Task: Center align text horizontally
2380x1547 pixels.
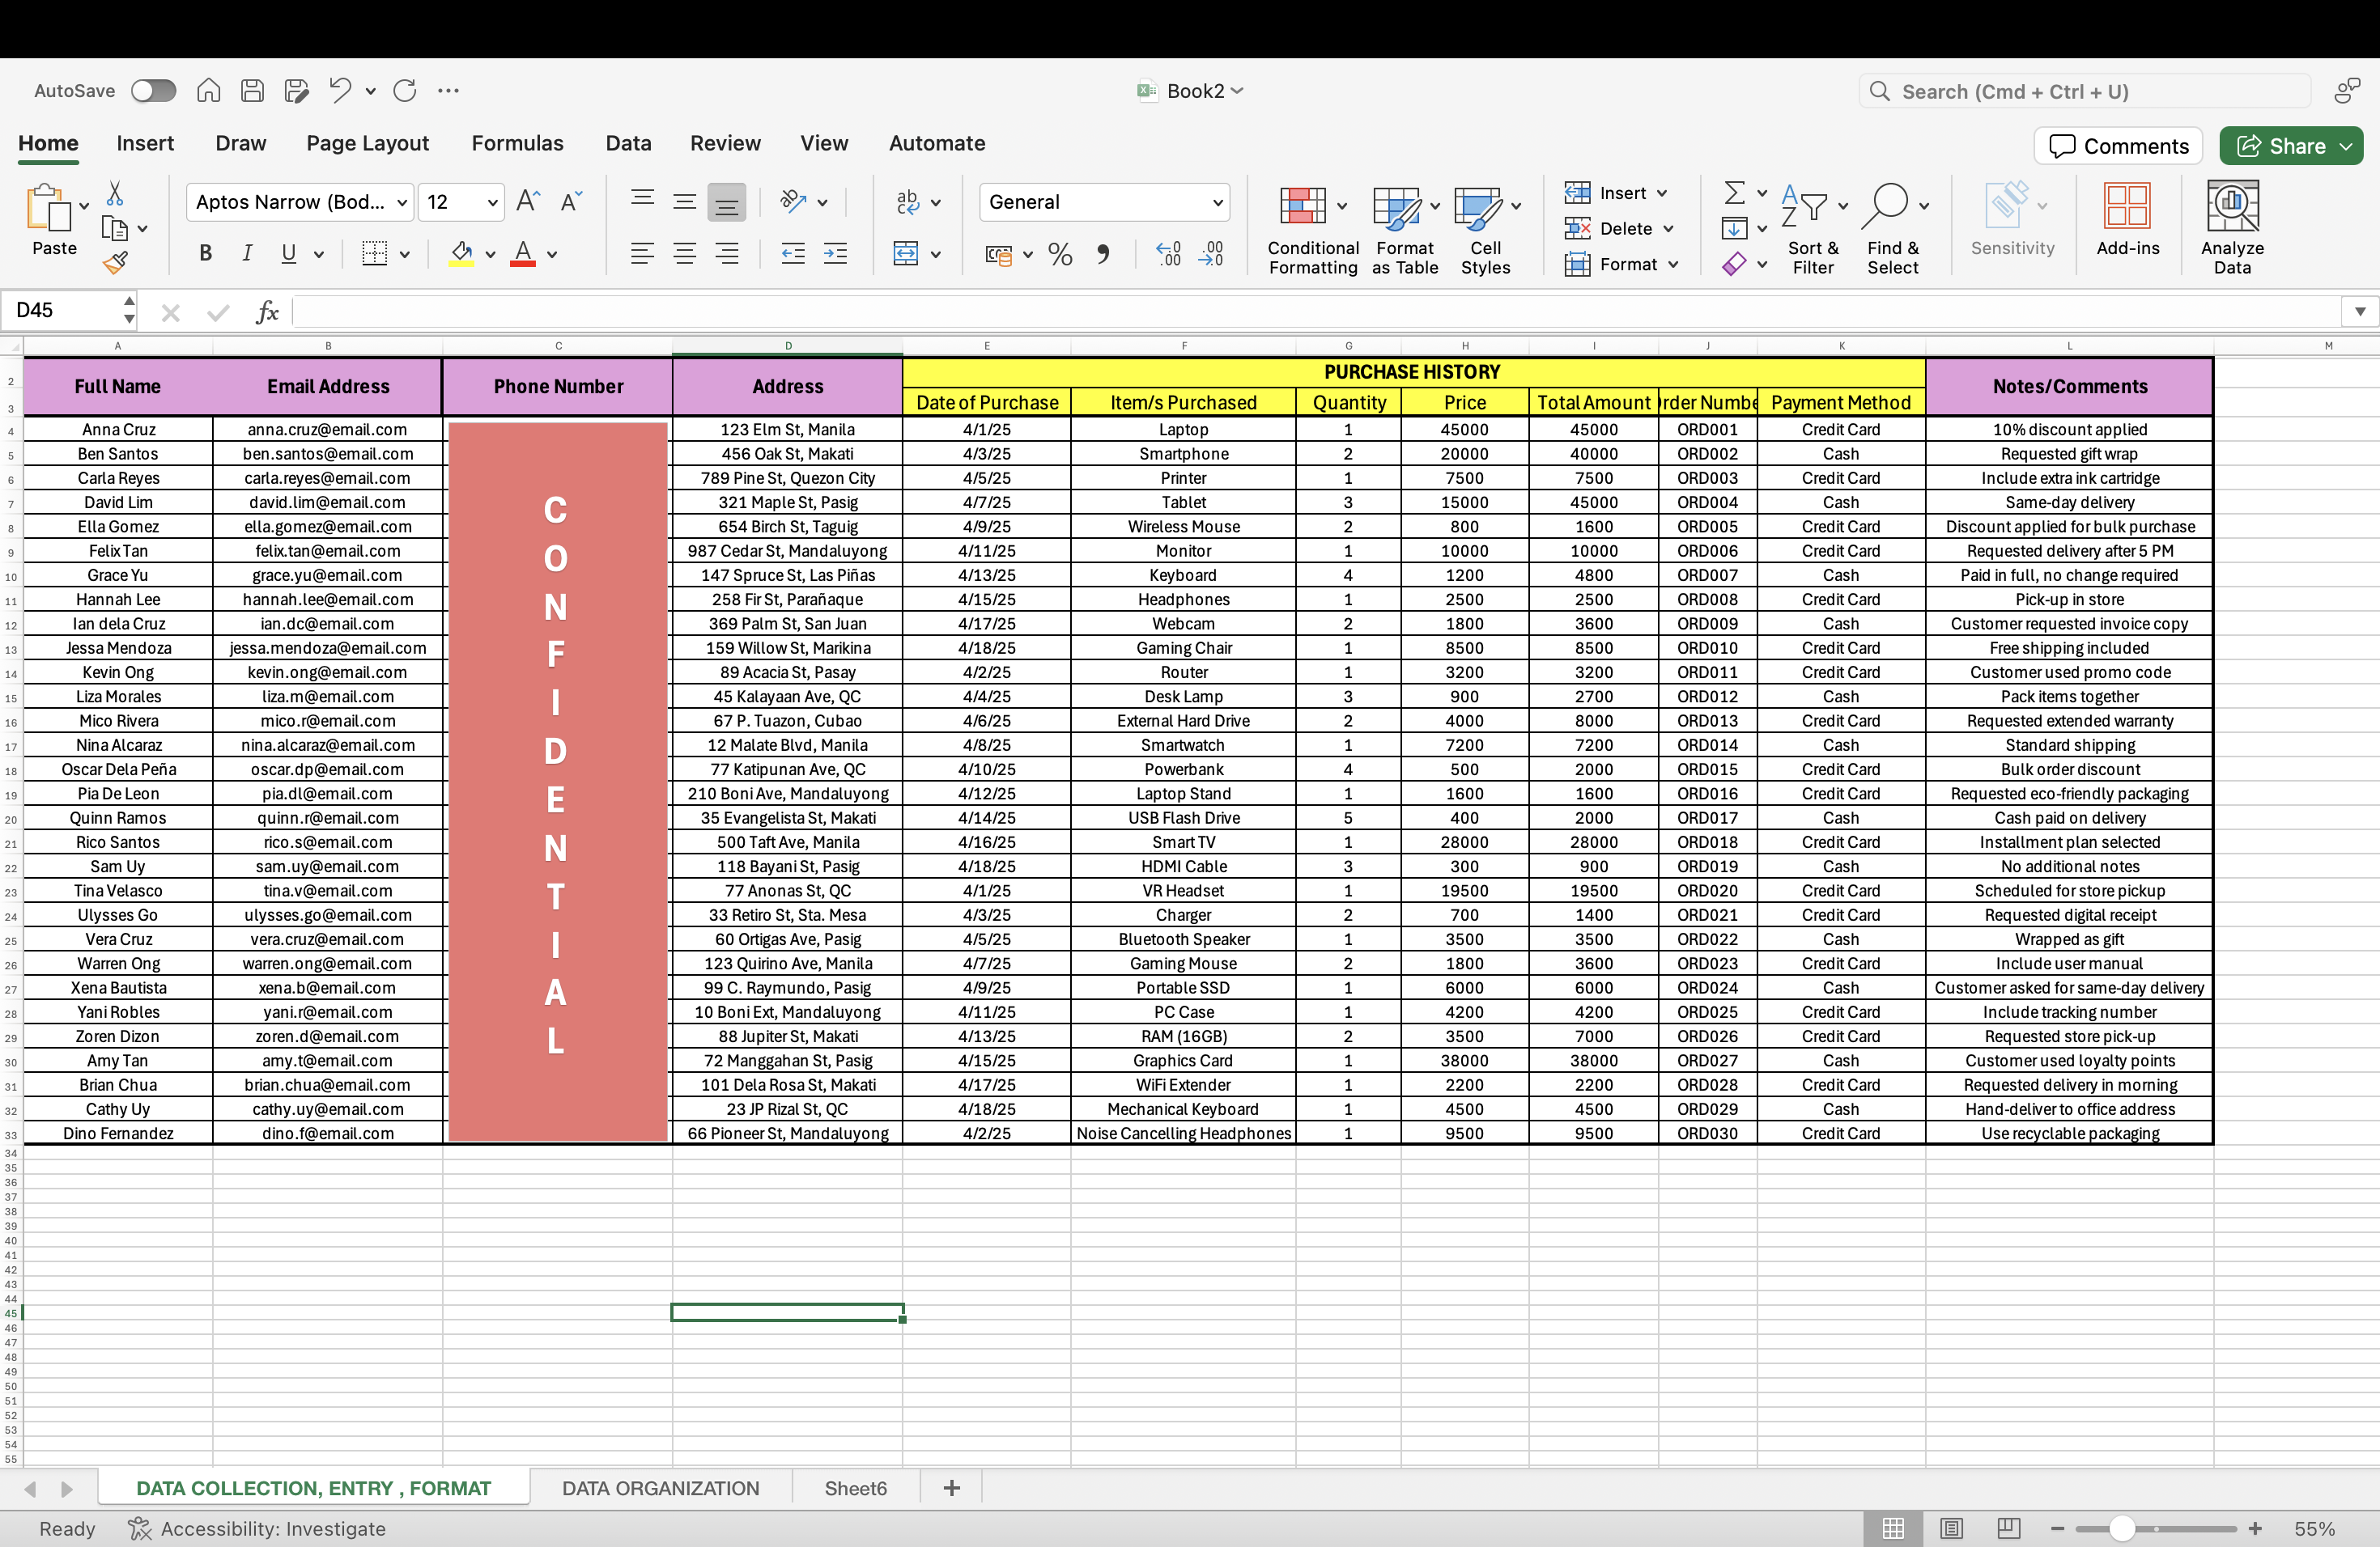Action: (684, 255)
